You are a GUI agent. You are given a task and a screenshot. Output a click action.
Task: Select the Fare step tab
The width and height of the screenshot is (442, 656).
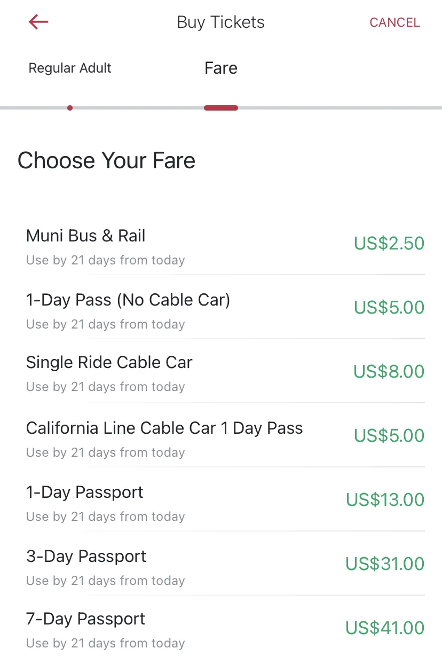pos(220,68)
